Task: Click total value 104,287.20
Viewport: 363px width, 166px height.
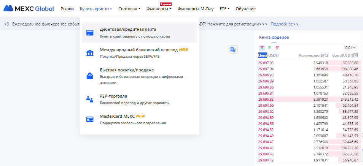Action: (x=349, y=148)
